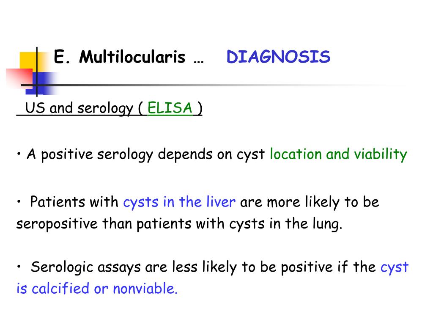
Task: Select blue 'cysts in the liver' phrase
Action: (x=179, y=202)
